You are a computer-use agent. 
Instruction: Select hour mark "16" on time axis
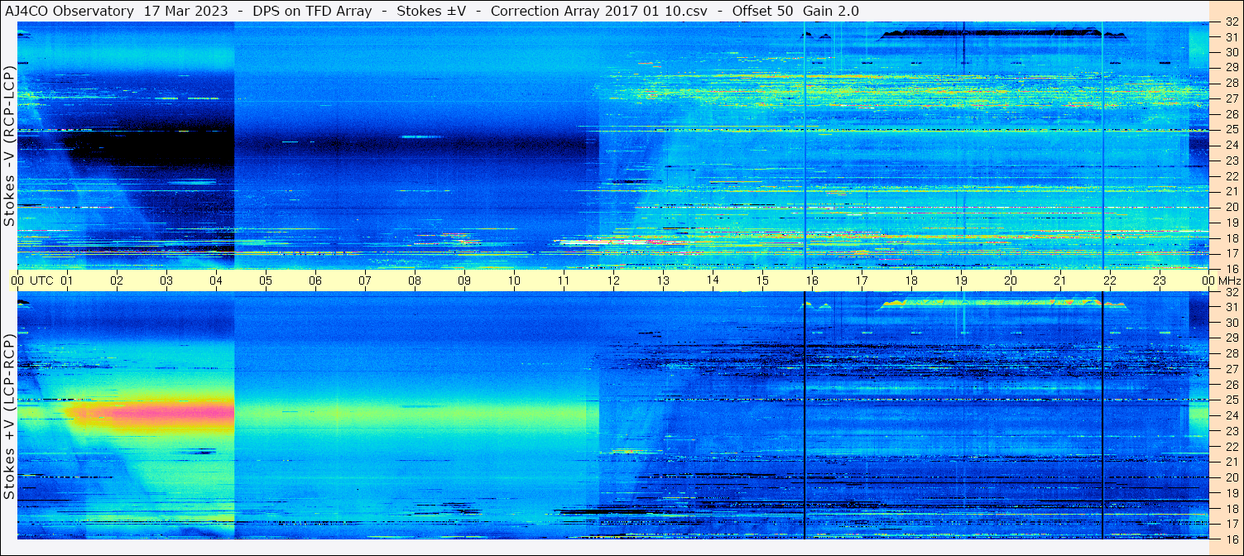click(x=812, y=280)
